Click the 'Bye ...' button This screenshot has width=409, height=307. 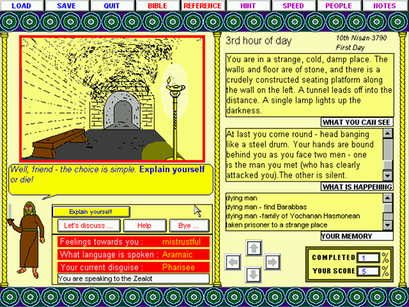coord(189,226)
